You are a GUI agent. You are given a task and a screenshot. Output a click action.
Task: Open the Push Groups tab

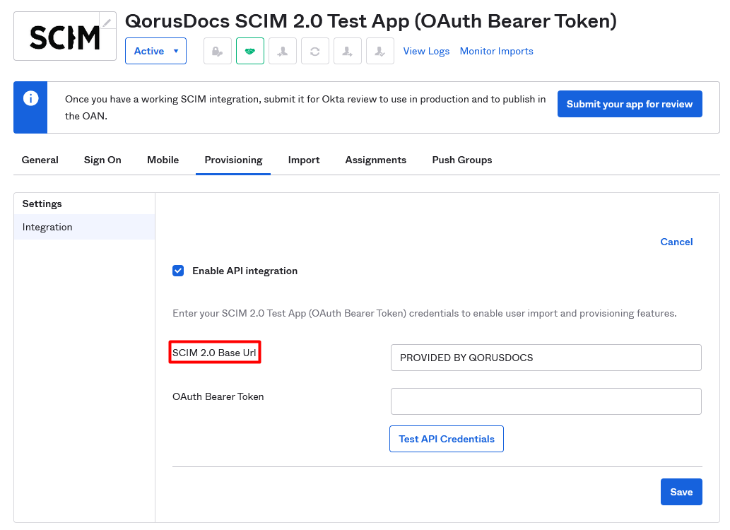[x=462, y=160]
